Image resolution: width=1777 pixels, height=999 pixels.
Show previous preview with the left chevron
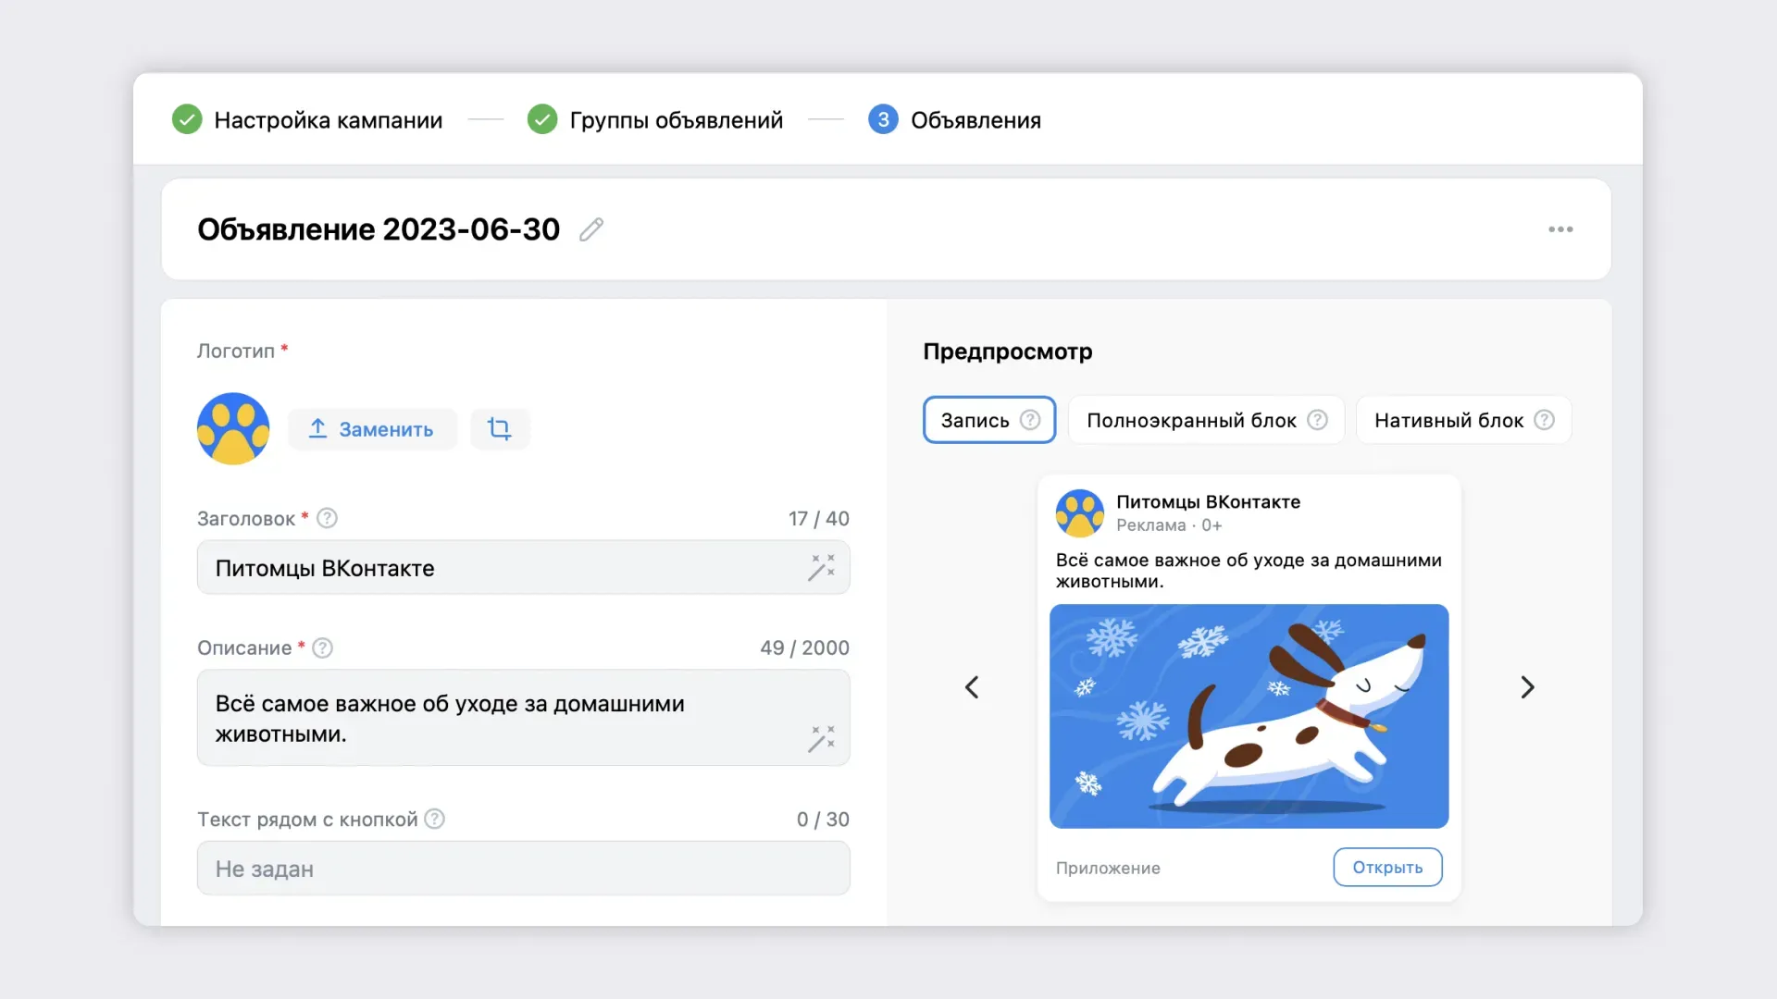(972, 687)
